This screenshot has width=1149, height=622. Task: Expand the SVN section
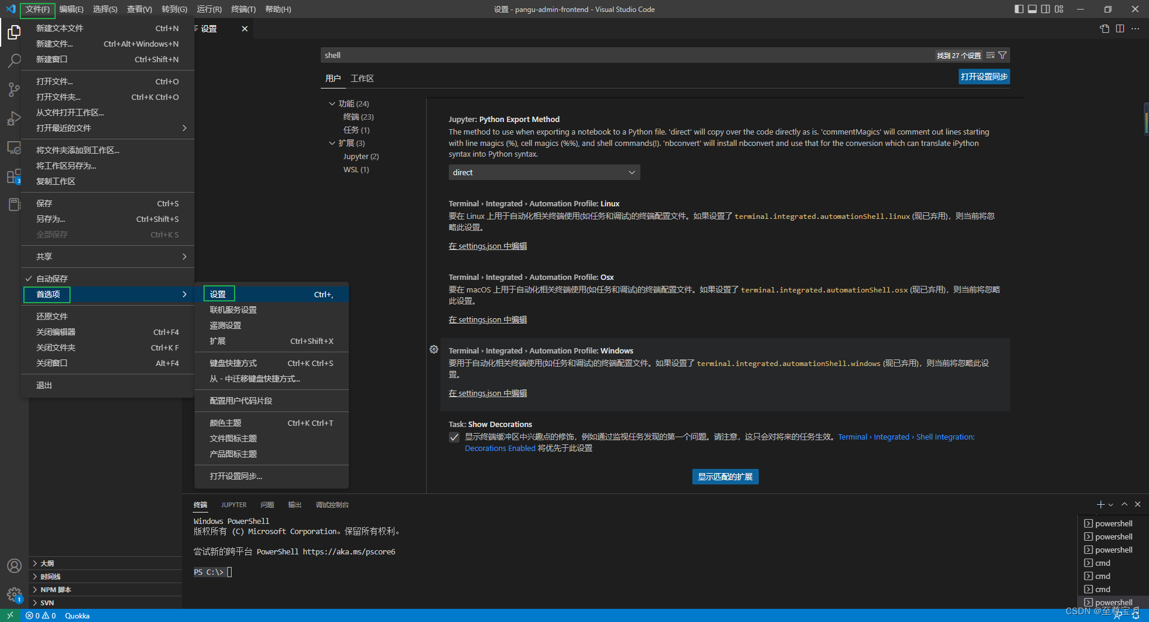[x=105, y=603]
